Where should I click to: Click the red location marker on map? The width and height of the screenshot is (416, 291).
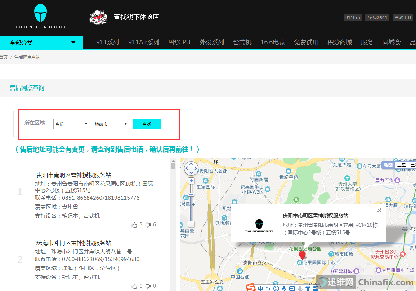[x=302, y=255]
